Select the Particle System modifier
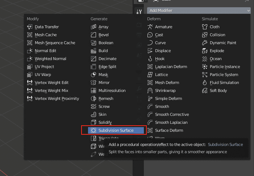This screenshot has height=176, width=254. pos(220,75)
